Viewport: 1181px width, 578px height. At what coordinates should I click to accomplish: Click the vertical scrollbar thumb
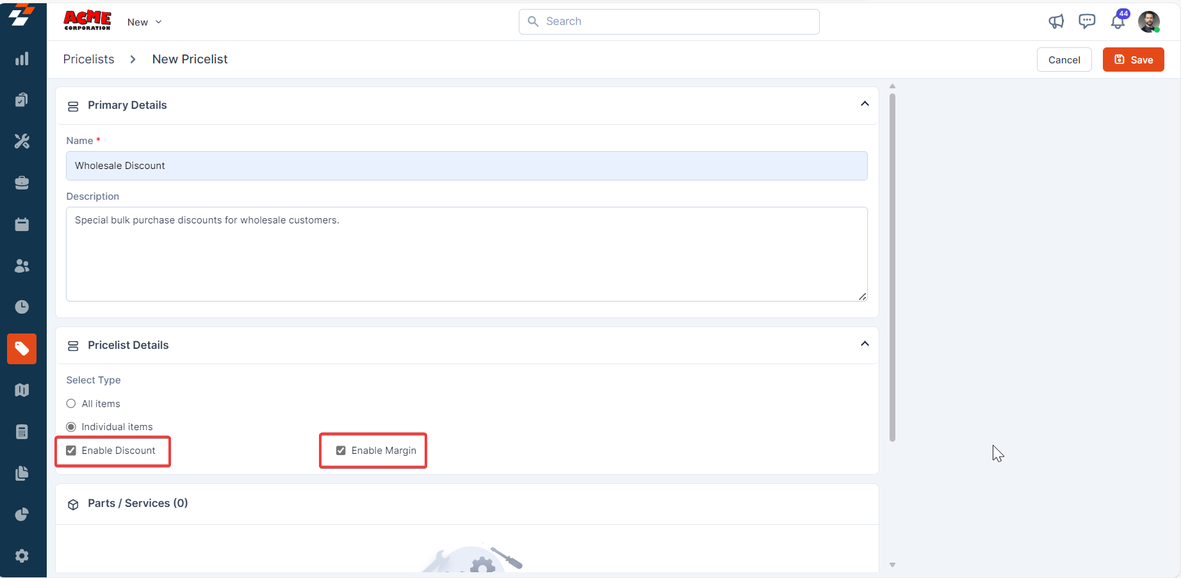tap(892, 268)
